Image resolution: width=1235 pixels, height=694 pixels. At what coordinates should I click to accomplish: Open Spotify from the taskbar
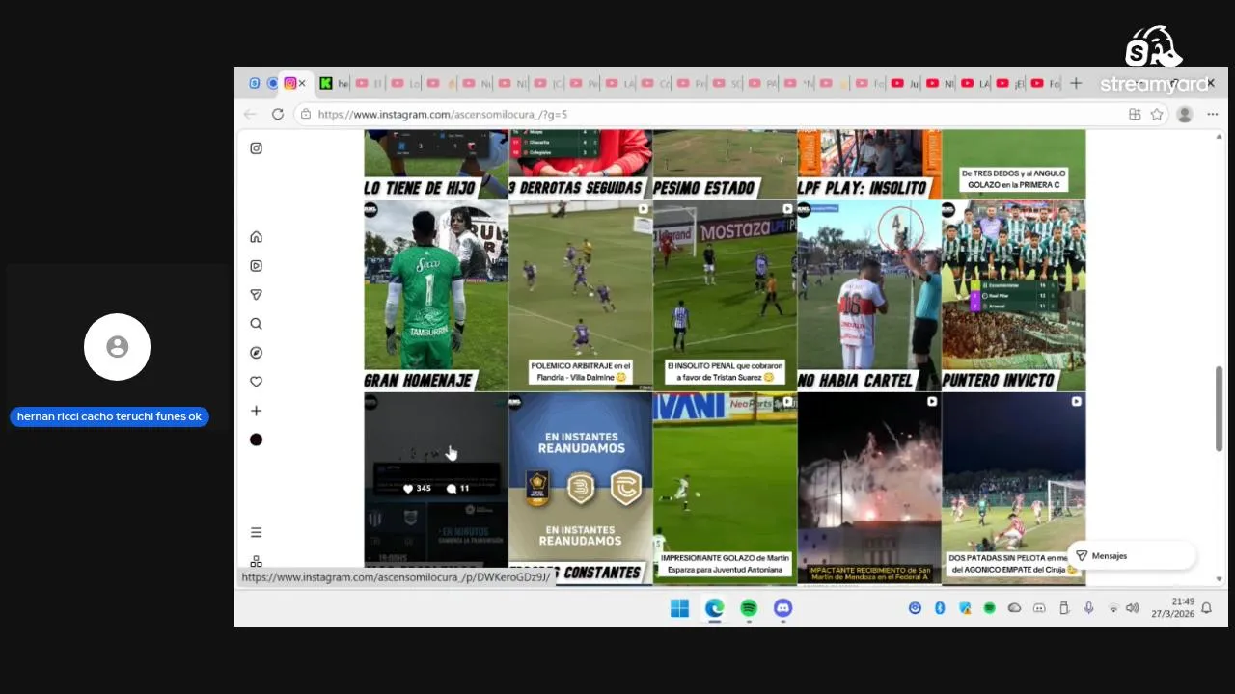(749, 608)
